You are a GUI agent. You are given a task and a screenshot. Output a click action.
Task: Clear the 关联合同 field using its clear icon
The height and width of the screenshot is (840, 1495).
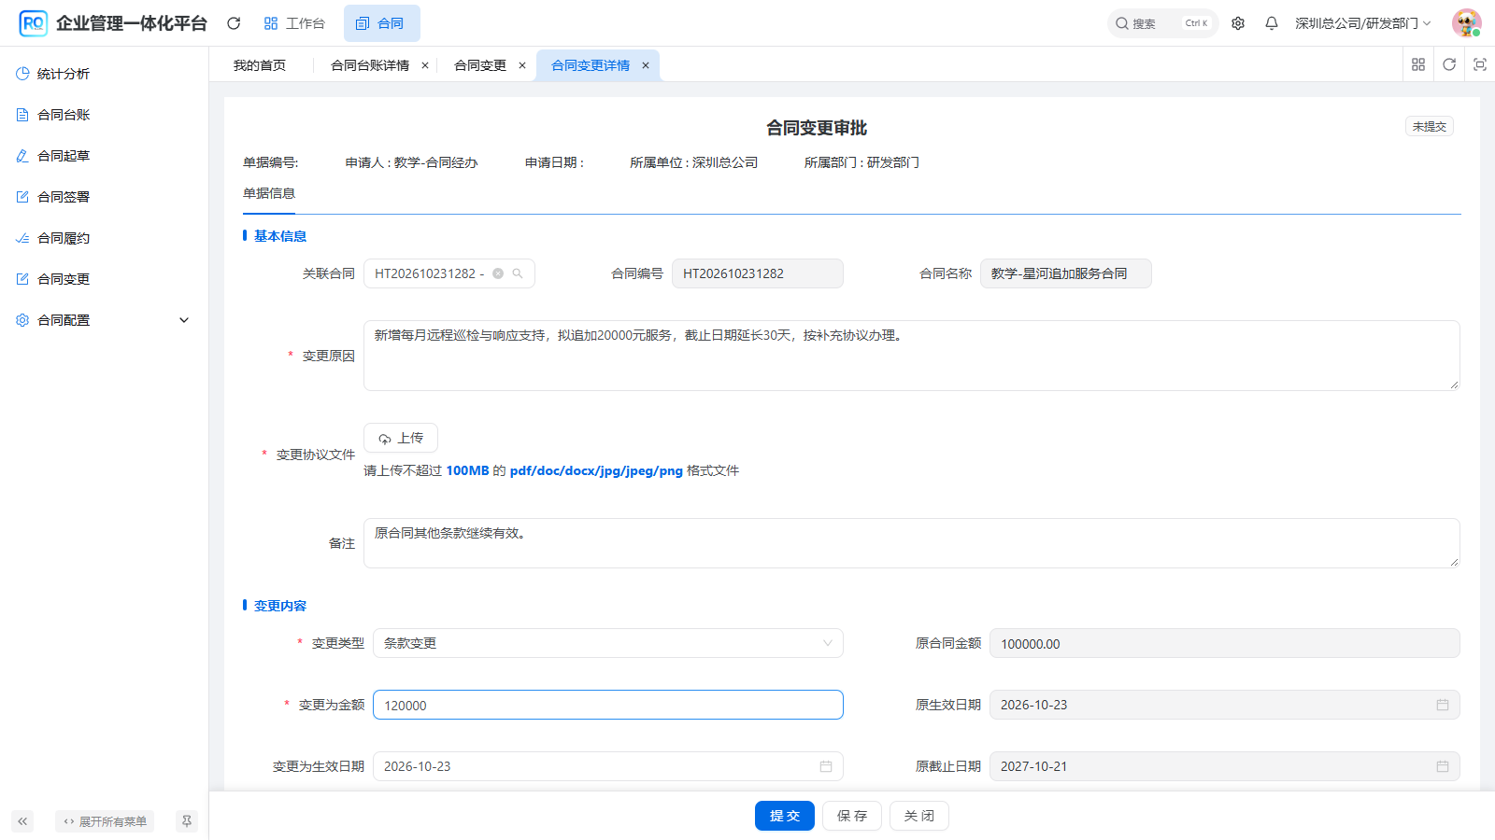(x=498, y=273)
